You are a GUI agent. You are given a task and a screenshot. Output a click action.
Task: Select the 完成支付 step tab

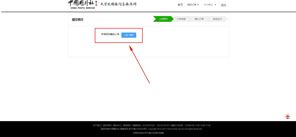pyautogui.click(x=217, y=19)
